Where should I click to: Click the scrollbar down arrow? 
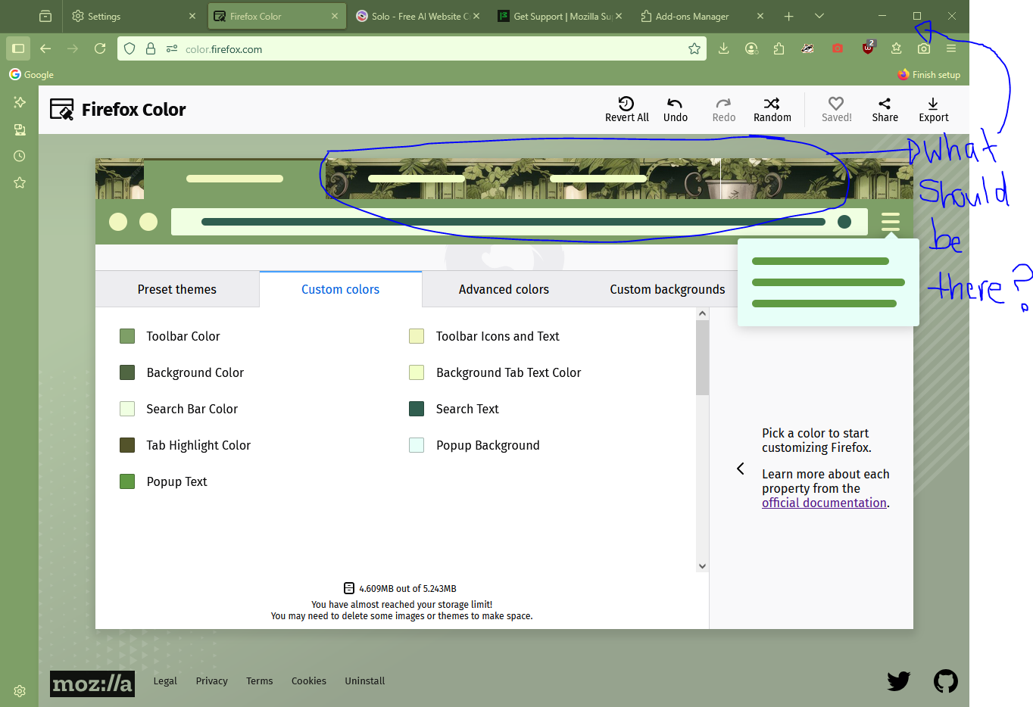tap(702, 566)
